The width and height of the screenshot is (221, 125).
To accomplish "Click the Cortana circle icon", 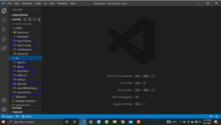I will tap(67, 122).
